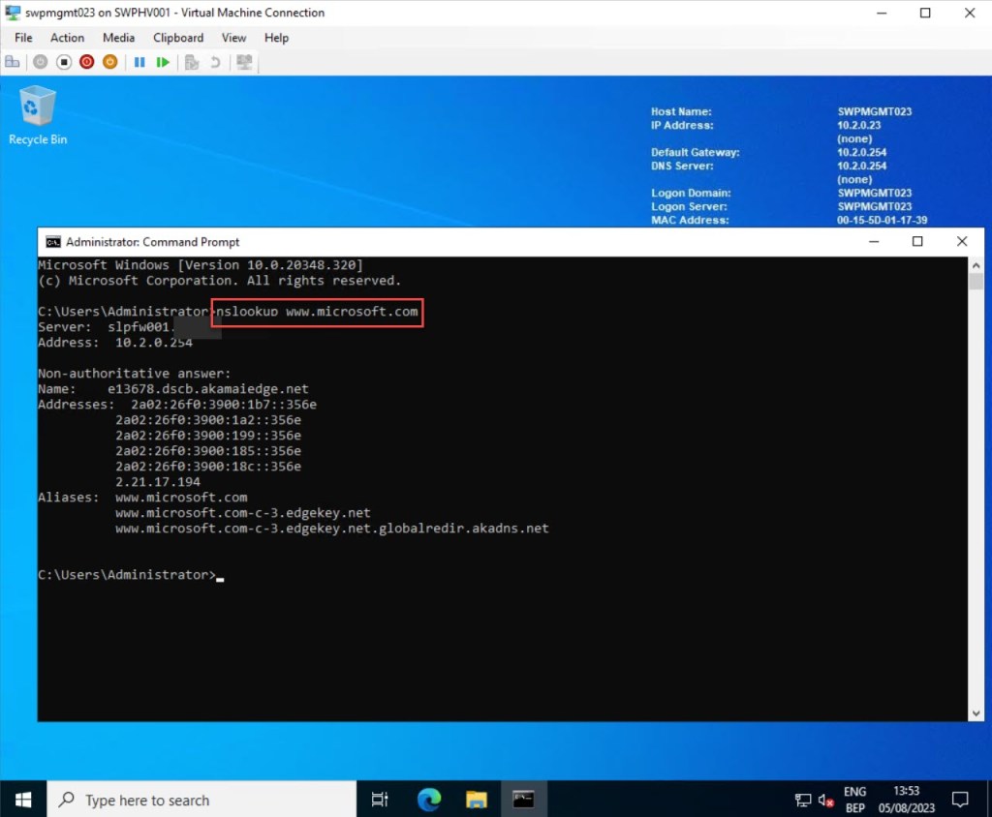Create a checkpoint using the toolbar icon
This screenshot has height=817, width=992.
tap(192, 62)
